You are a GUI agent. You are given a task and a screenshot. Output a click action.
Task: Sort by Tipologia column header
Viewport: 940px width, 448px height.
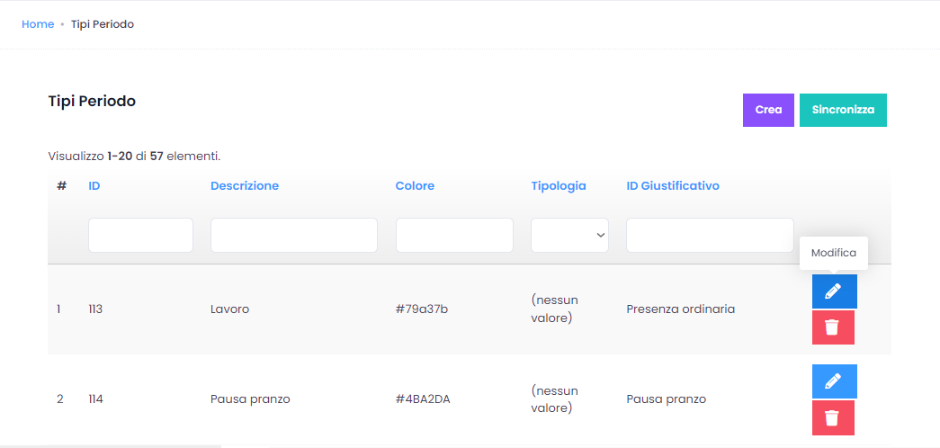click(x=559, y=186)
